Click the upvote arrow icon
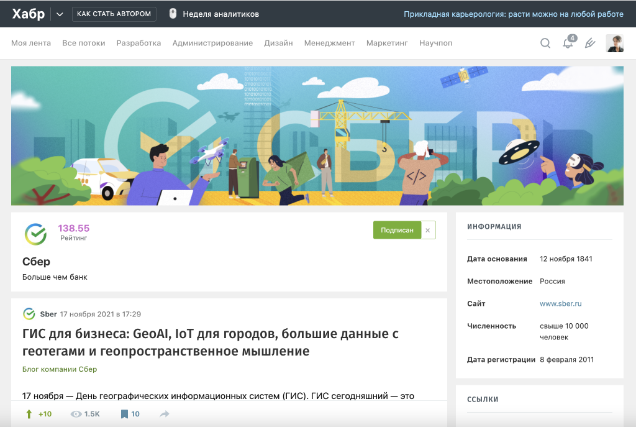Viewport: 636px width, 427px height. point(29,414)
